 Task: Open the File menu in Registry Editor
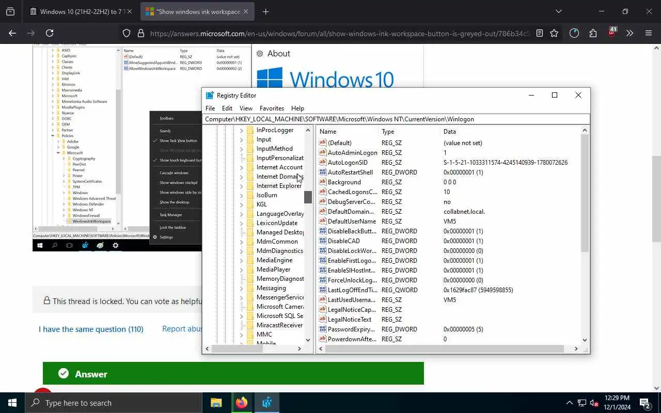pos(210,108)
